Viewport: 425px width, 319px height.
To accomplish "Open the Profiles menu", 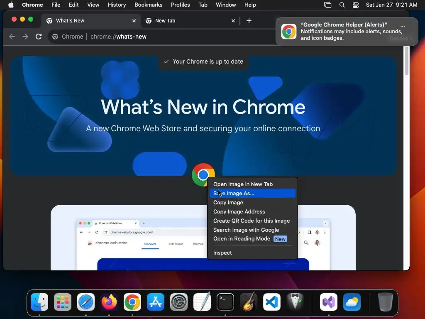I will click(x=180, y=5).
